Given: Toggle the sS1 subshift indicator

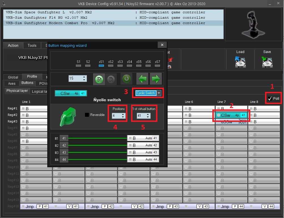Looking at the screenshot, I should pyautogui.click(x=101, y=65).
